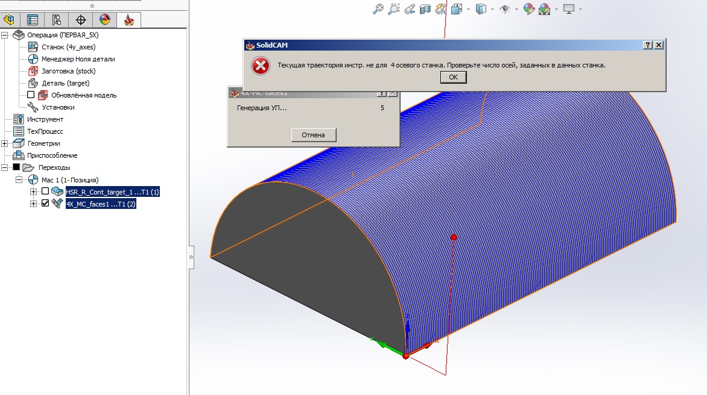Image resolution: width=707 pixels, height=395 pixels.
Task: Click the Display Style cube icon
Action: pos(481,9)
